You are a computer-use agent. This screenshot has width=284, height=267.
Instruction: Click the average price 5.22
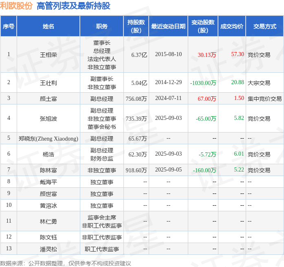click(239, 169)
